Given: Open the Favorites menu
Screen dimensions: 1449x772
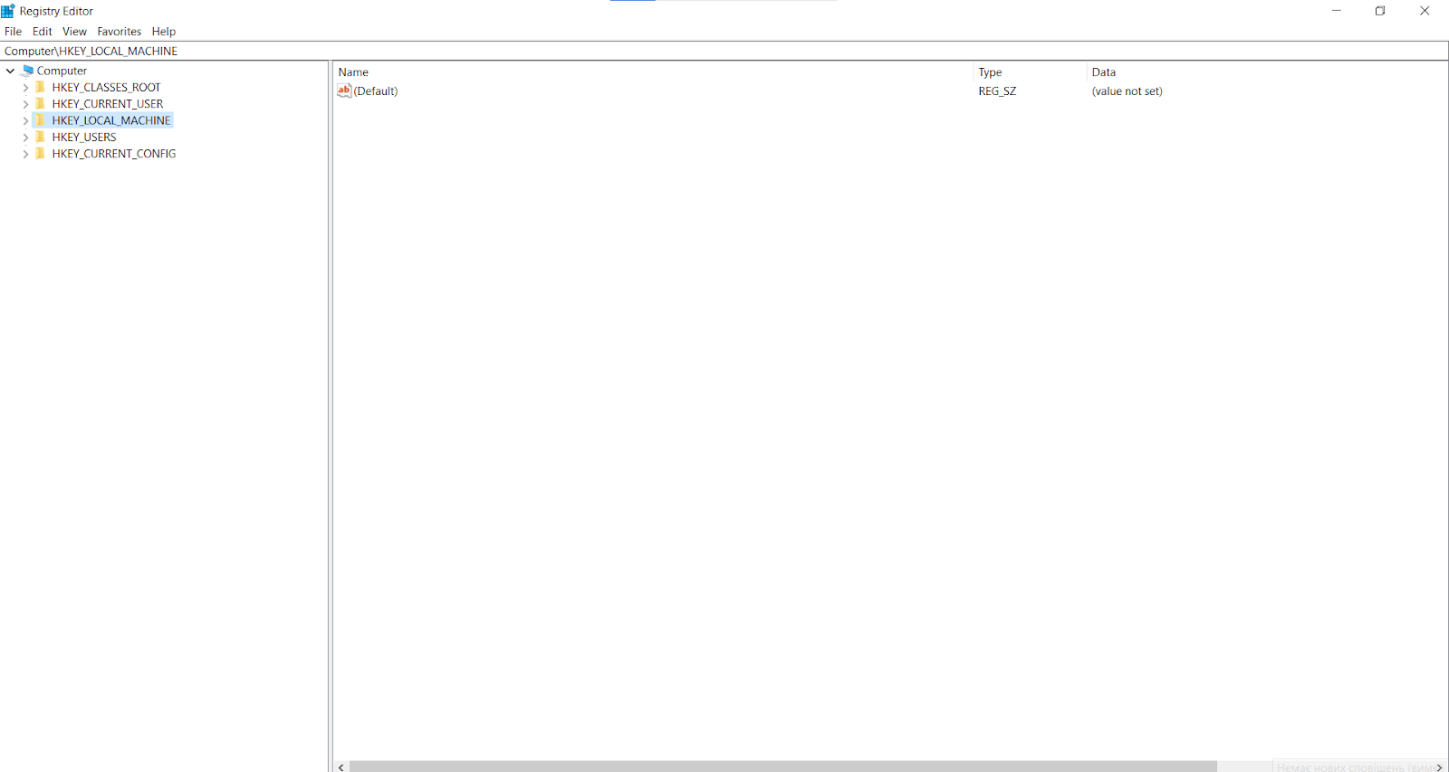Looking at the screenshot, I should point(120,32).
